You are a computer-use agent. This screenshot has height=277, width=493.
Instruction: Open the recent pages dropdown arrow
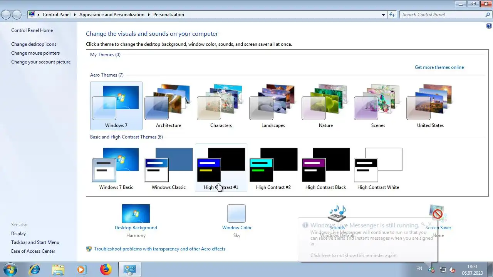click(24, 15)
